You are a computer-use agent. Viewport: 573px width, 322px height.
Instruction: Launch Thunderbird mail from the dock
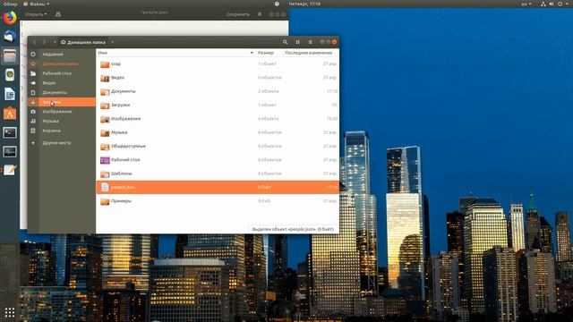pos(10,36)
